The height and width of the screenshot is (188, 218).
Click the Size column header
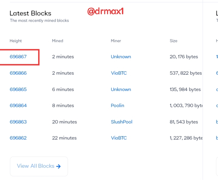tap(173, 41)
